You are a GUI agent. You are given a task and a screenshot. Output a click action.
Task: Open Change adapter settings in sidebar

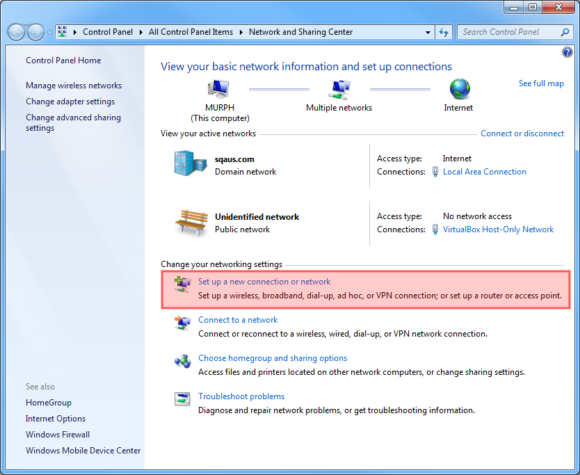click(x=70, y=102)
